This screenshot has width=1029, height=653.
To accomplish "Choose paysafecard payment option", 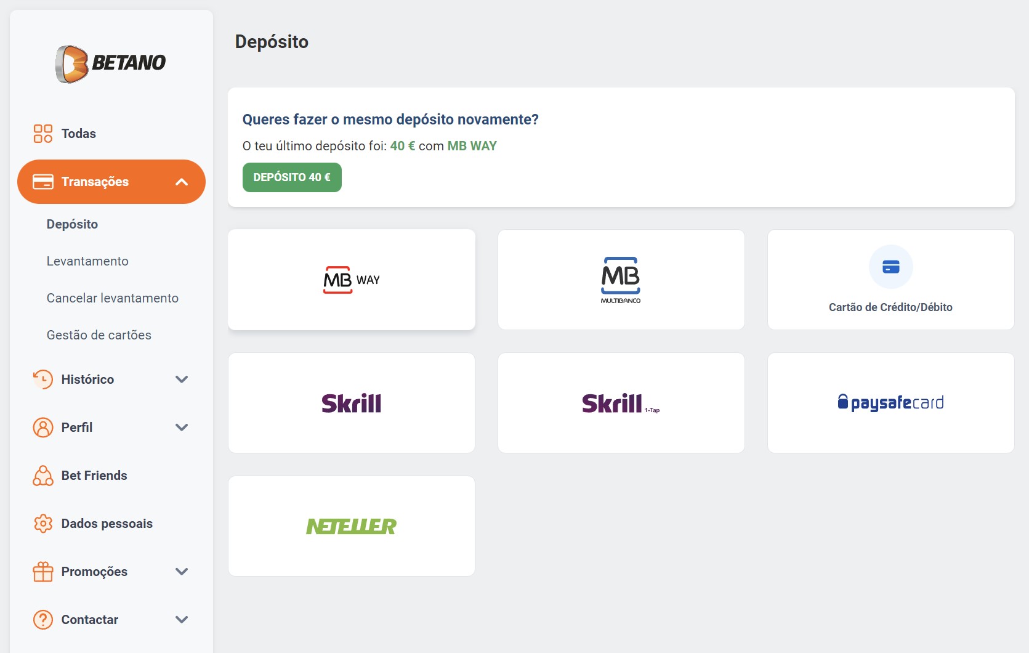I will 890,403.
